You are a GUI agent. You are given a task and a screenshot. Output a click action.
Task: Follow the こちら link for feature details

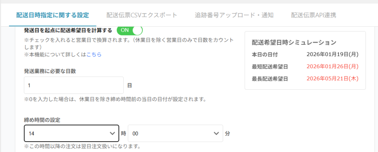[x=94, y=55]
